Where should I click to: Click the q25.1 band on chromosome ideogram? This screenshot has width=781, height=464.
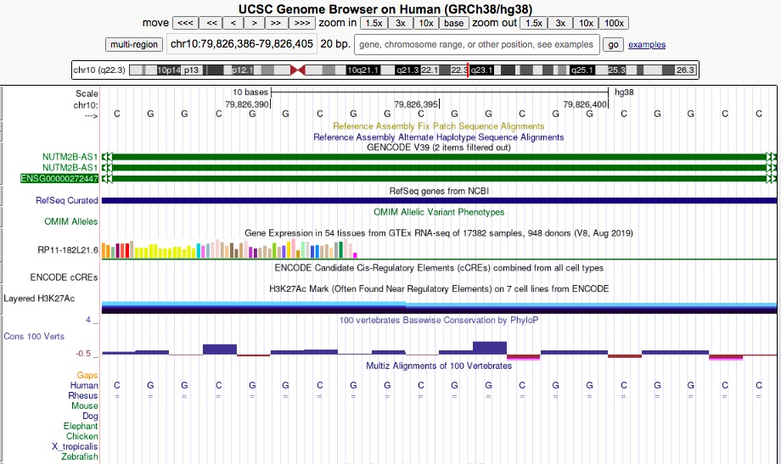pyautogui.click(x=582, y=70)
